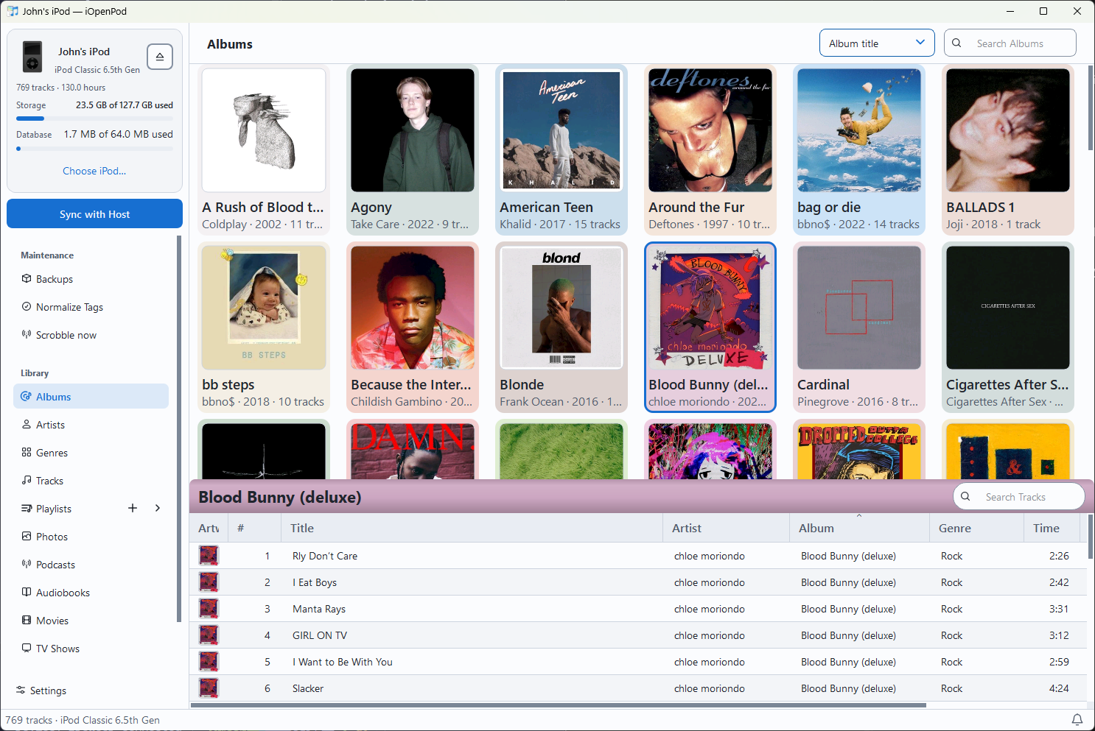Sort tracks by Title column header
Image resolution: width=1095 pixels, height=731 pixels.
coord(472,528)
